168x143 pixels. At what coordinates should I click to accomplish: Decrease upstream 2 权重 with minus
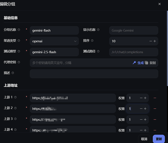141,109
